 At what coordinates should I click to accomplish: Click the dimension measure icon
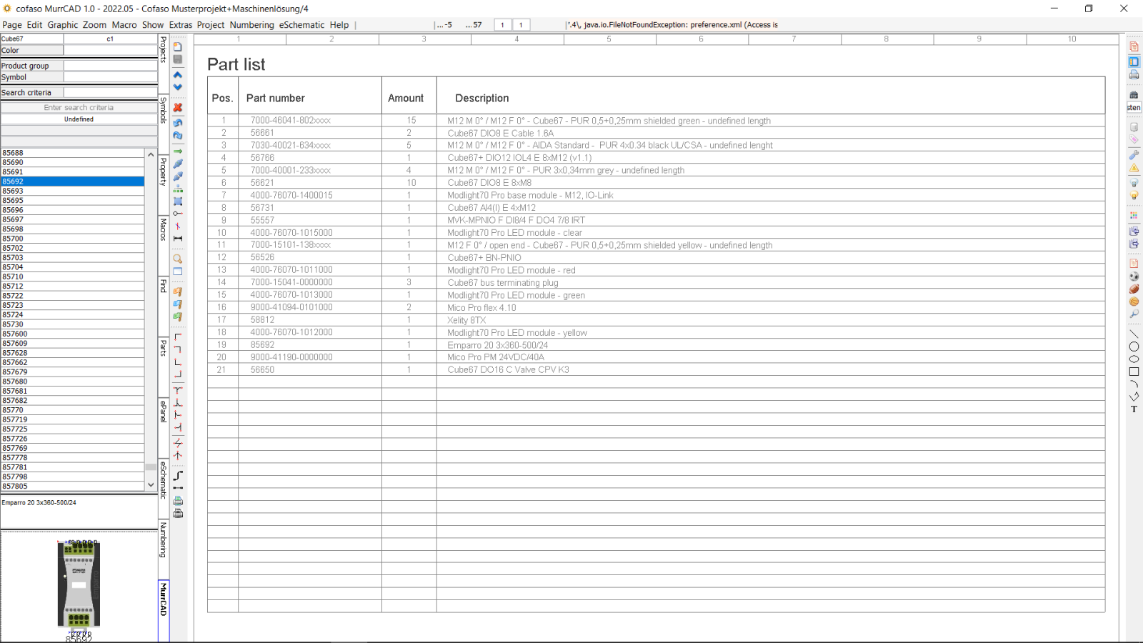[x=178, y=239]
